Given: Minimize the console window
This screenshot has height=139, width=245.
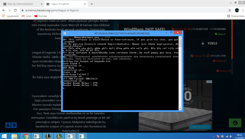Looking at the screenshot, I should coord(167,32).
